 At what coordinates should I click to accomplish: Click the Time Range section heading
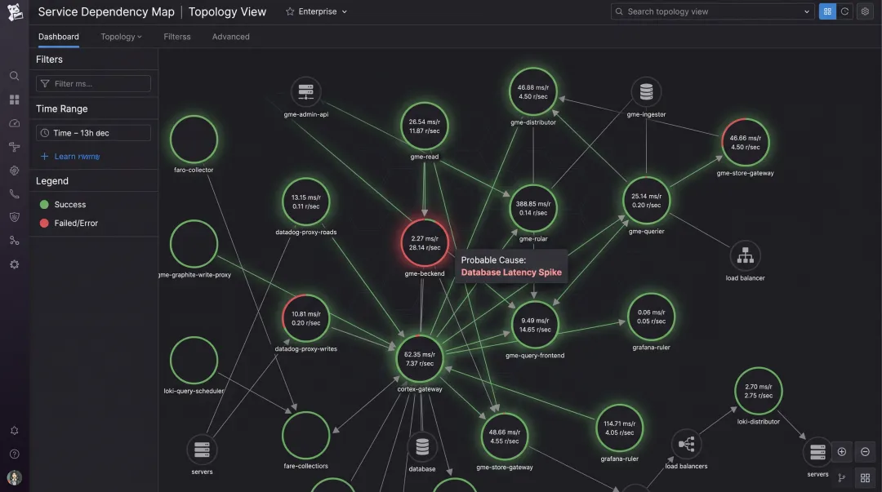point(62,109)
